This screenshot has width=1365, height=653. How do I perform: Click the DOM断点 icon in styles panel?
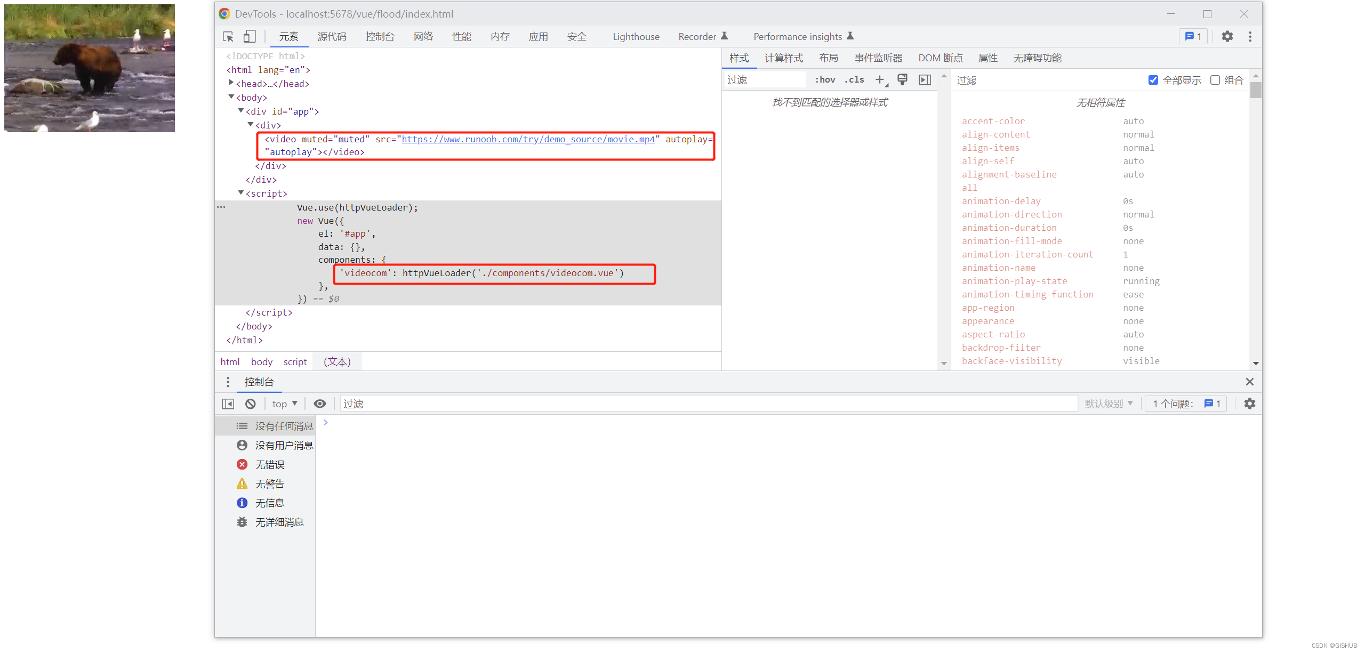(x=940, y=57)
